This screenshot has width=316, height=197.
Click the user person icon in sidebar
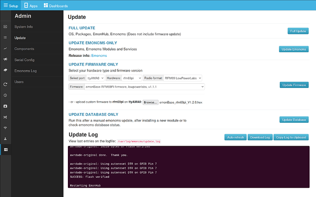[6, 139]
